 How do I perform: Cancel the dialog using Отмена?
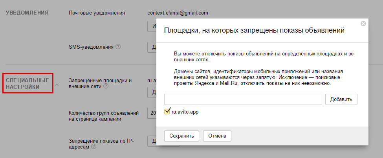pos(217,136)
